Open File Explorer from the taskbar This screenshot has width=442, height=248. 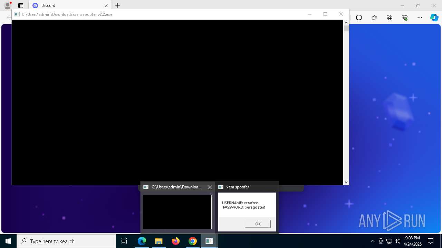pos(159,241)
